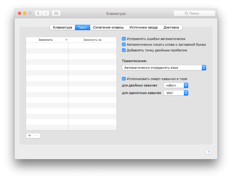Minimize the window with the yellow button
The width and height of the screenshot is (232, 180).
(25, 13)
